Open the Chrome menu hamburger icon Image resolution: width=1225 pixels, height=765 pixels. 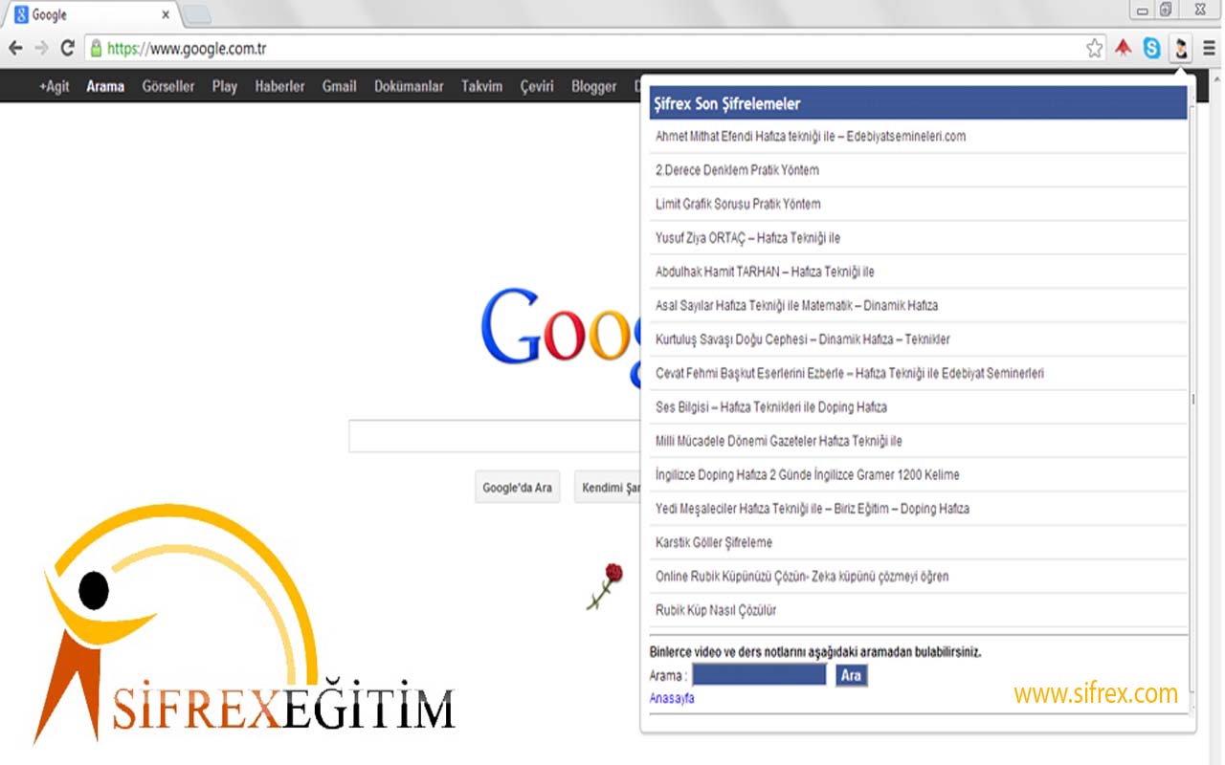pos(1210,49)
